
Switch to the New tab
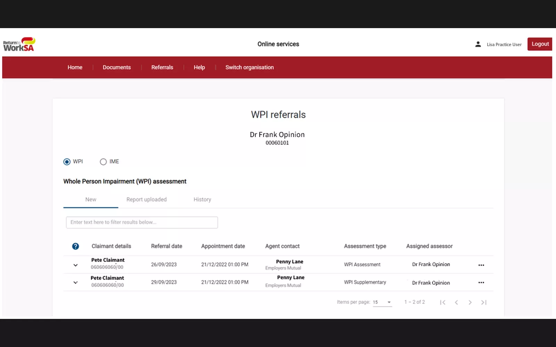point(91,200)
